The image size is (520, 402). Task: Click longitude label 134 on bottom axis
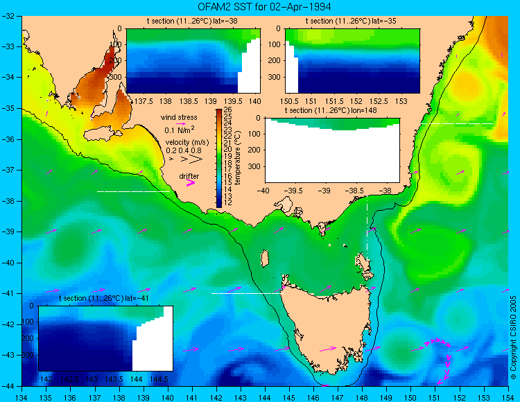[x=22, y=397]
